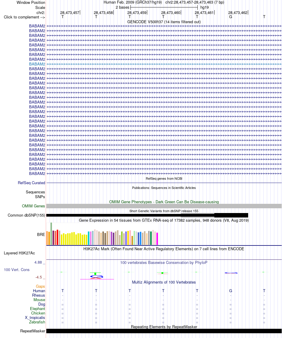Click the X_tropicalis alignment row label

[x=35, y=317]
